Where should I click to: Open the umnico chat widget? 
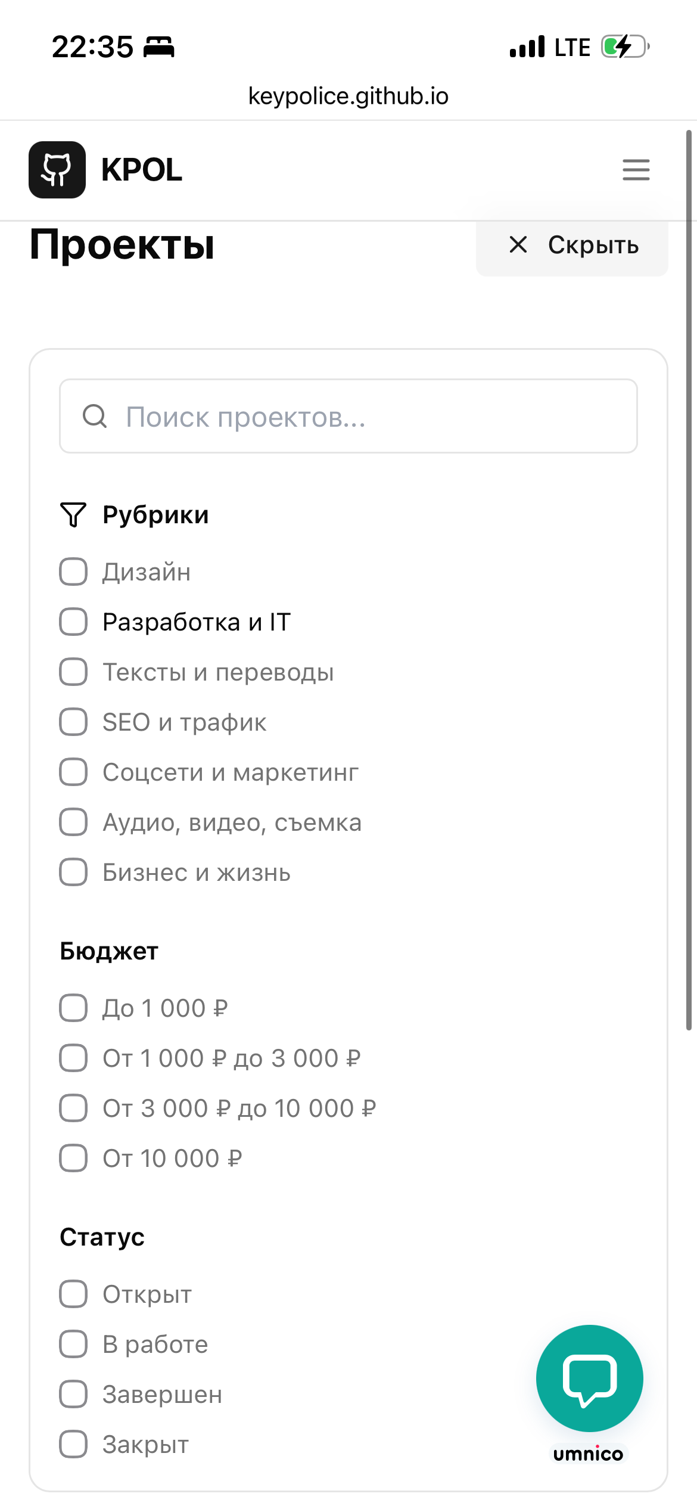click(589, 1377)
